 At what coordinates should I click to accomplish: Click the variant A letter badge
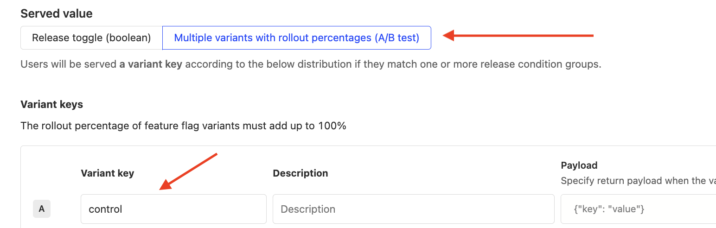coord(42,209)
